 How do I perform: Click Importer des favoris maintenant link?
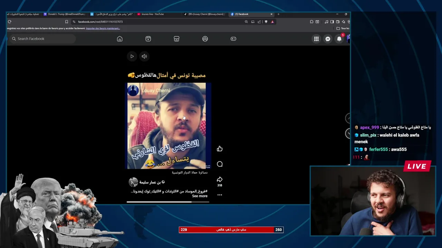point(103,28)
